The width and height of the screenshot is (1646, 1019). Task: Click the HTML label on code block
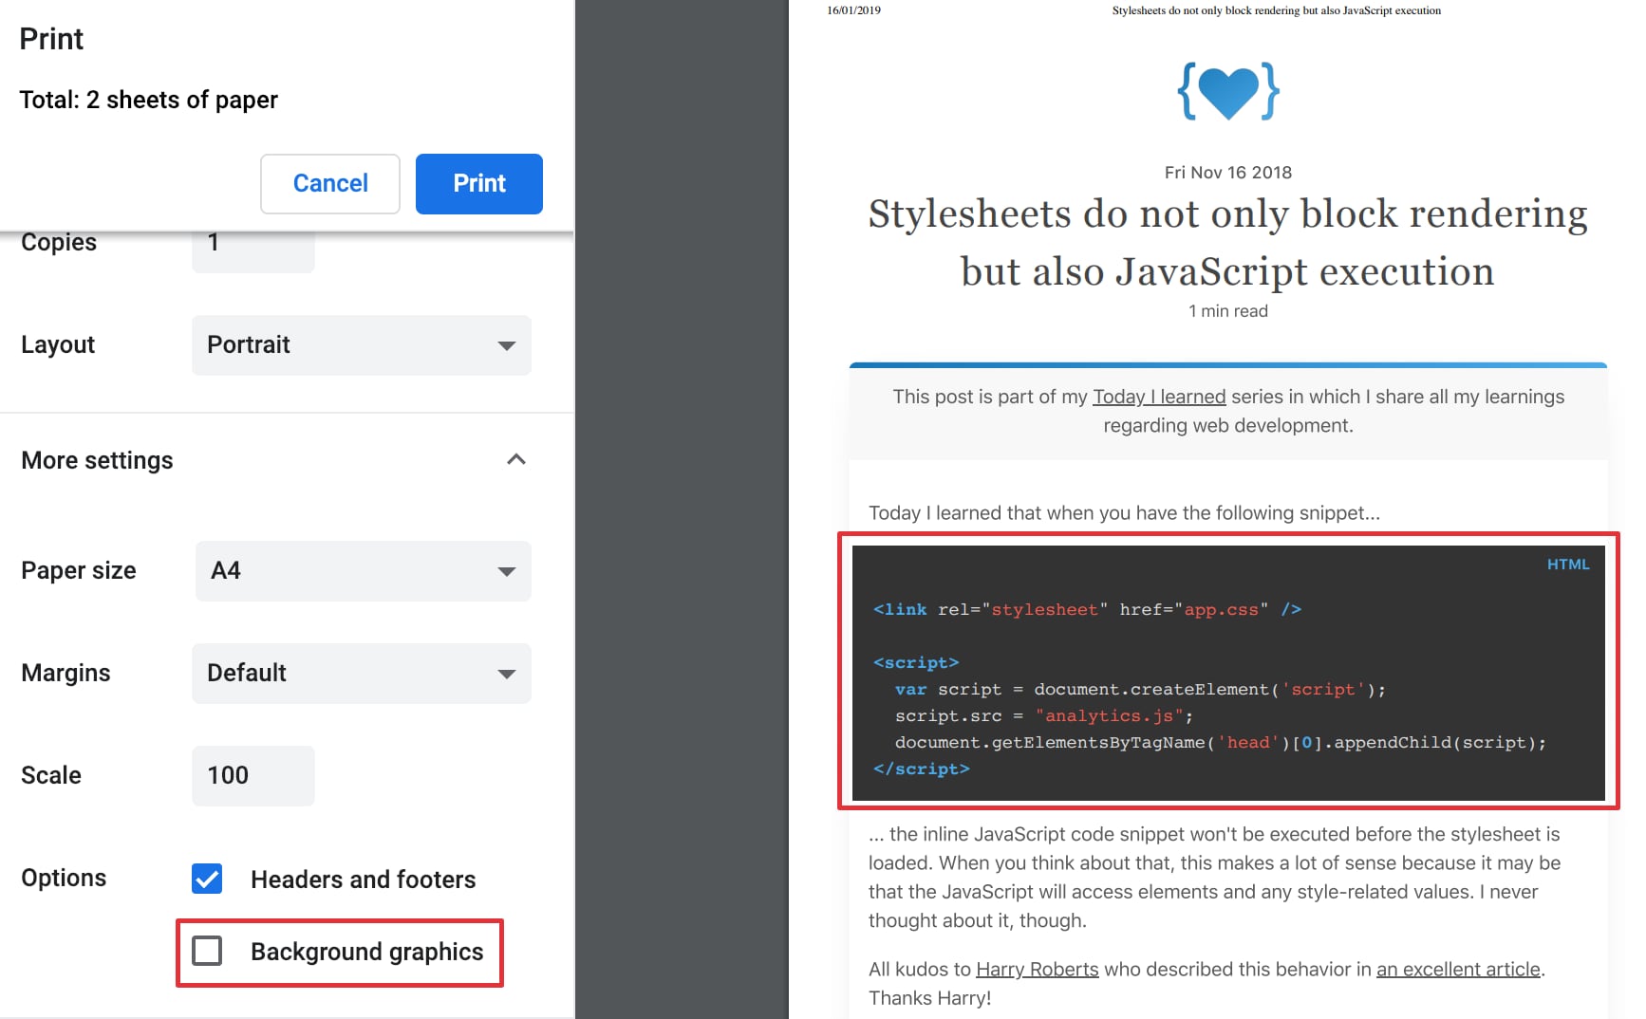(1568, 565)
